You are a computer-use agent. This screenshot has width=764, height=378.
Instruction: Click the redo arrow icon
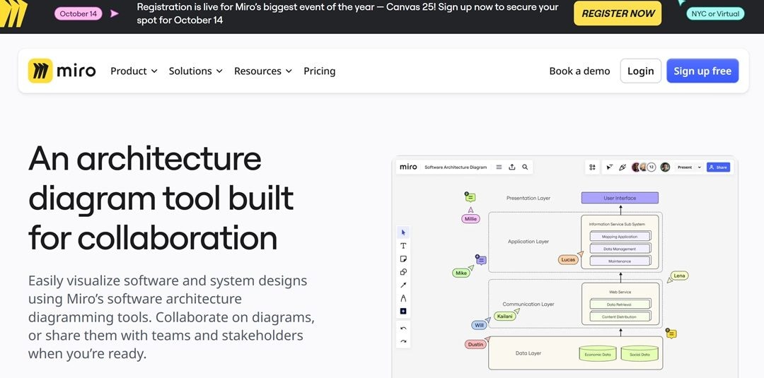click(x=403, y=341)
